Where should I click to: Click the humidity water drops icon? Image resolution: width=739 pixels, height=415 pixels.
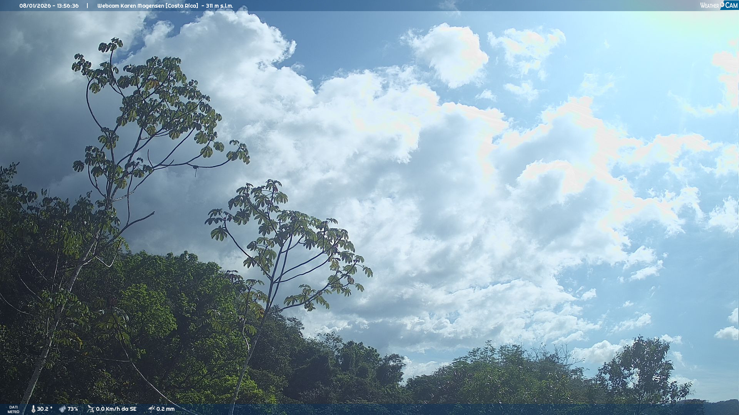point(62,409)
